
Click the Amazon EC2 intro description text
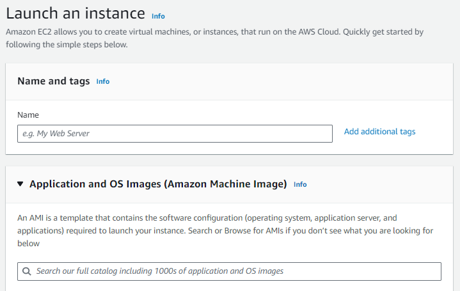[214, 38]
